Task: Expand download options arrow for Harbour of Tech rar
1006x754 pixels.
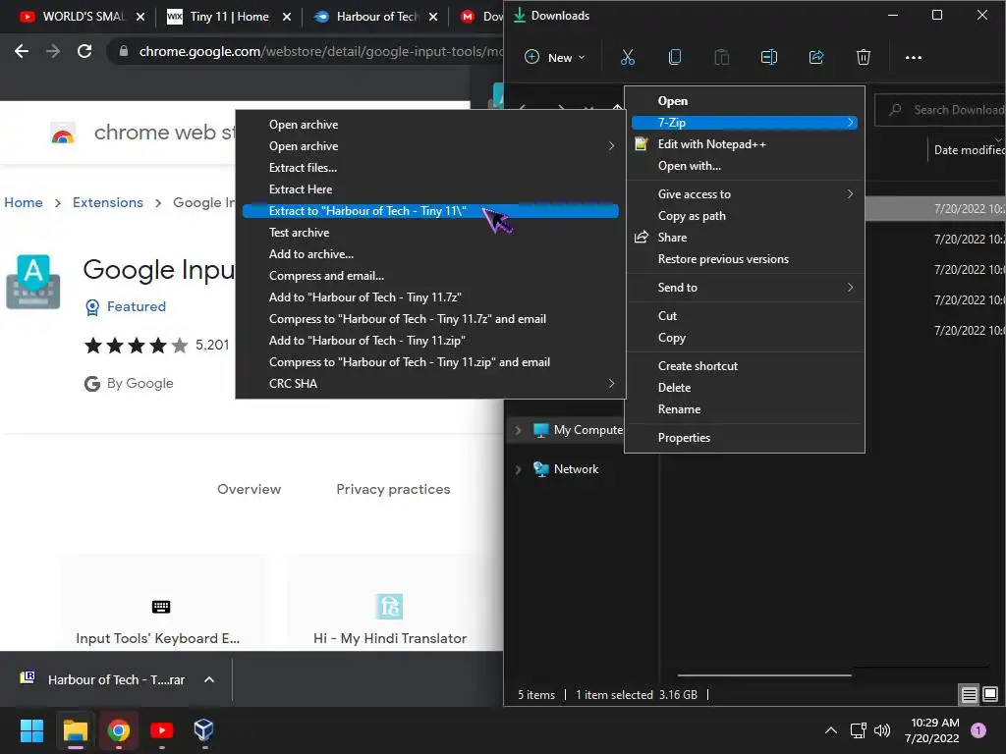Action: pos(209,679)
